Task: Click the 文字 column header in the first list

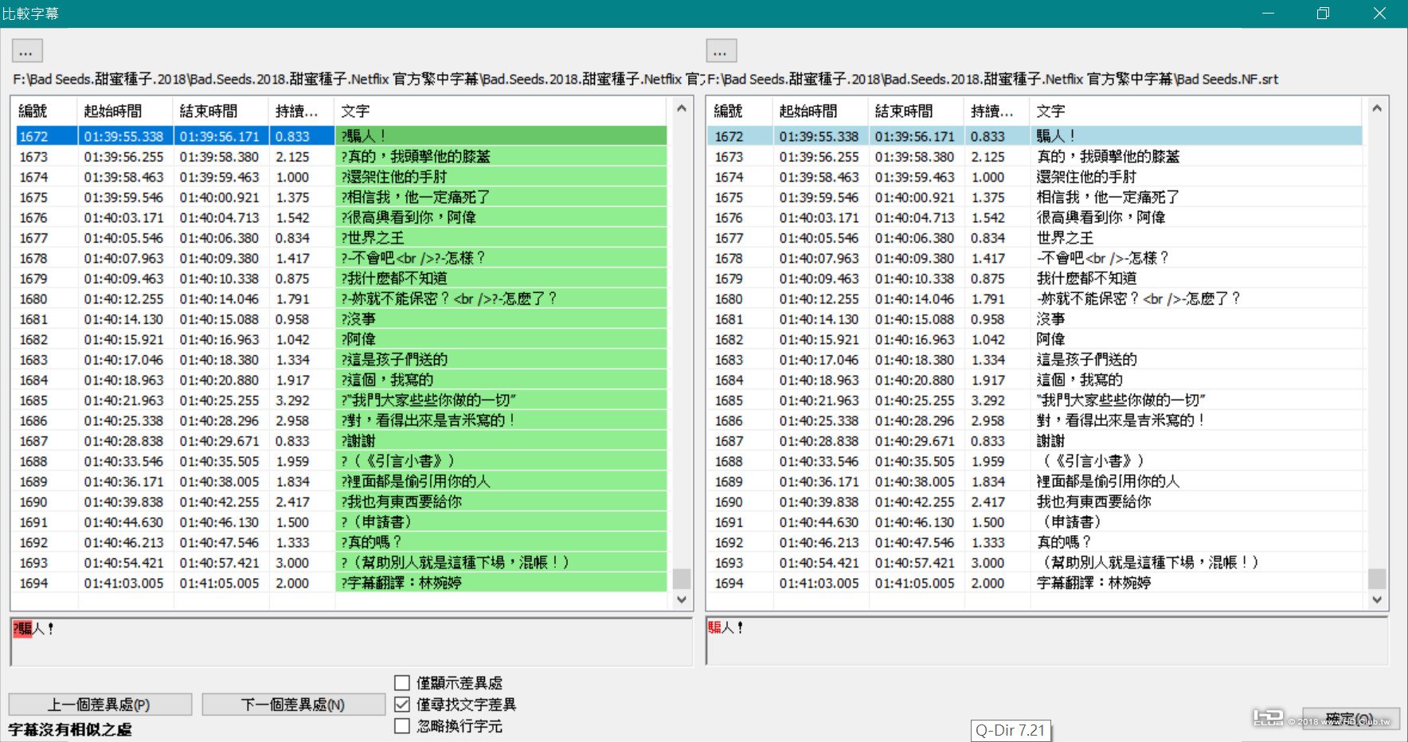Action: click(502, 111)
